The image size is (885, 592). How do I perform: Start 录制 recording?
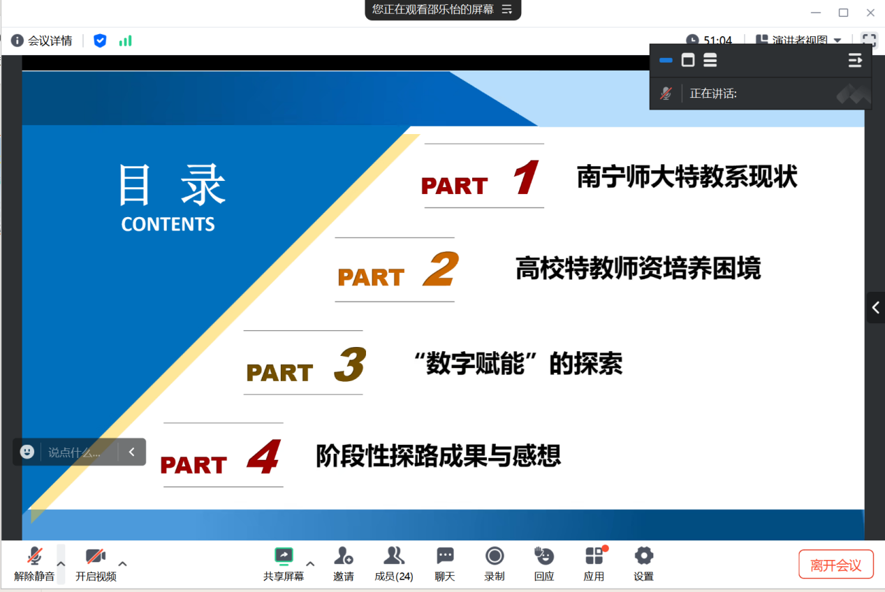click(495, 563)
